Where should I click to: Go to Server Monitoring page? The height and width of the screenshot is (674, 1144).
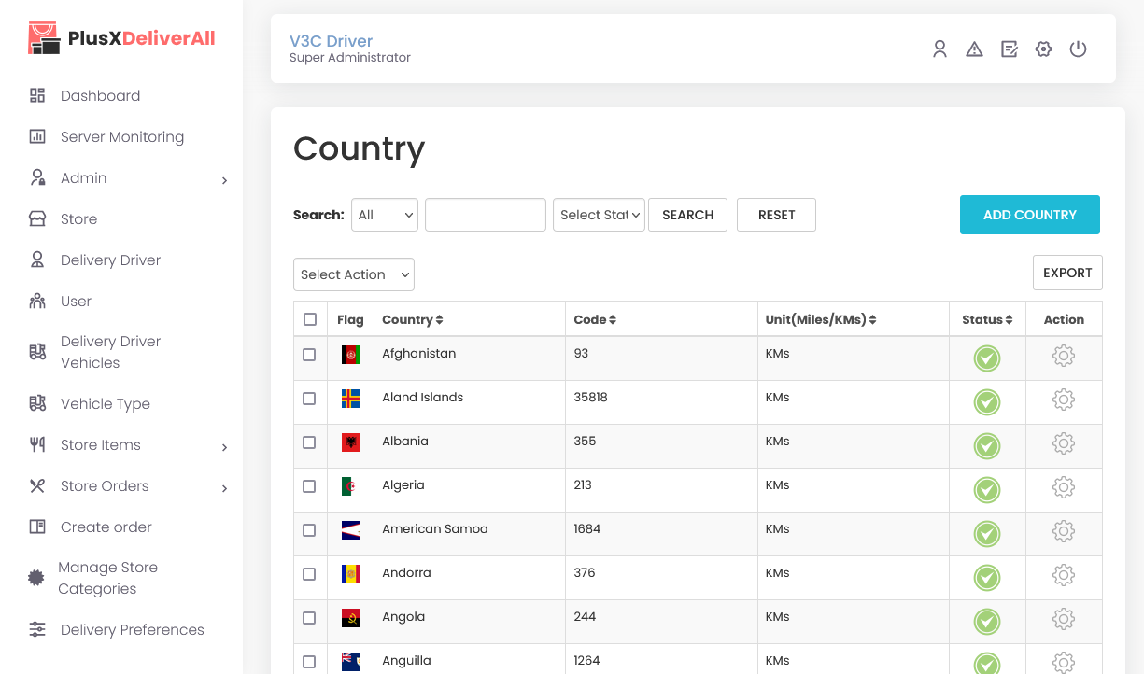point(121,136)
